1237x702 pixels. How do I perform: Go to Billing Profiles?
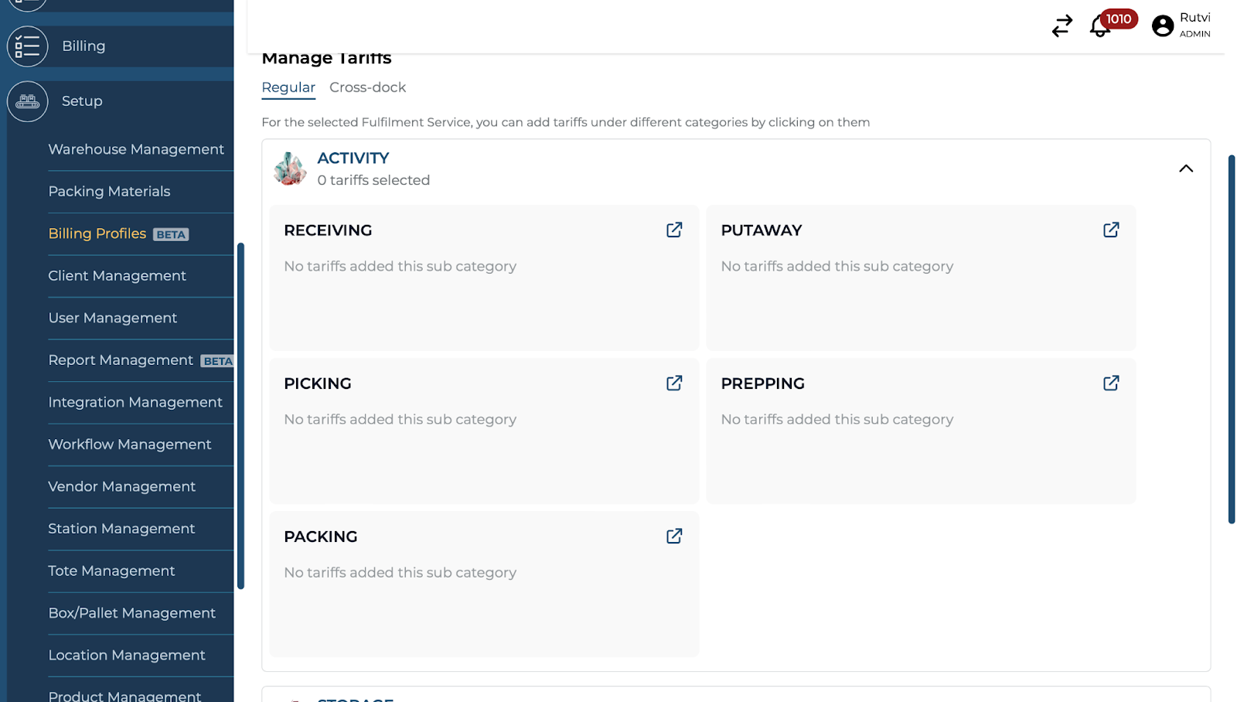[97, 233]
